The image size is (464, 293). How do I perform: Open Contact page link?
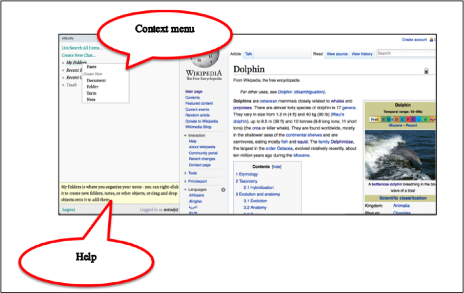[x=200, y=165]
